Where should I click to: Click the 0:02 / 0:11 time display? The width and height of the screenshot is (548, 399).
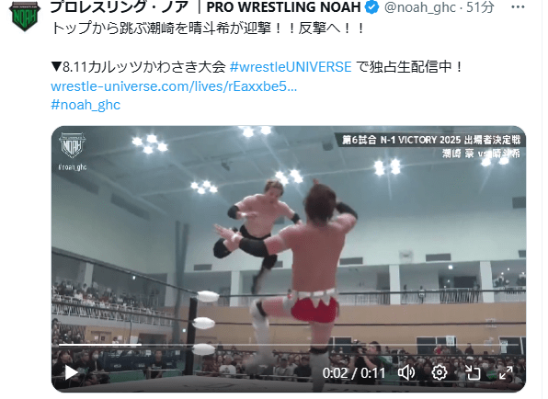pyautogui.click(x=353, y=373)
